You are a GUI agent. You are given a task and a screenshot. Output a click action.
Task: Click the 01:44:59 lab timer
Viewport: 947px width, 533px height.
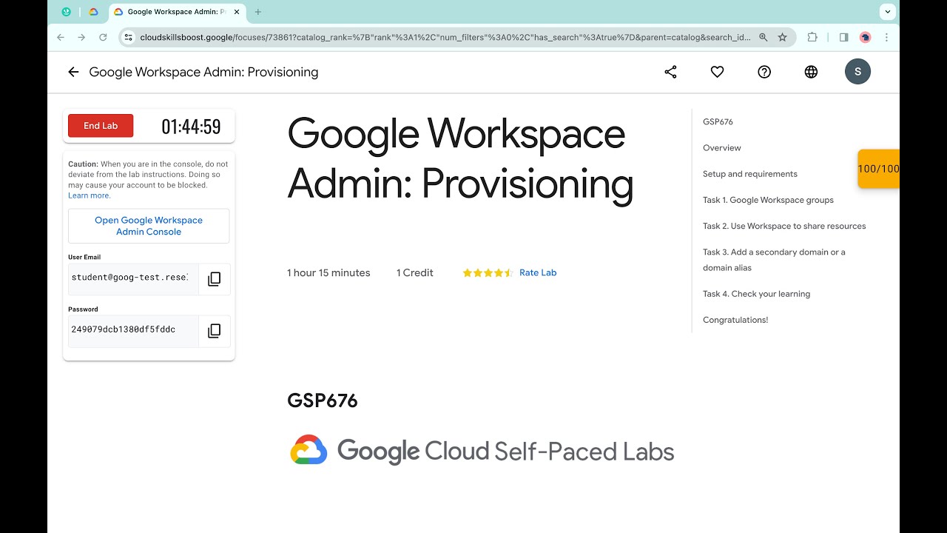[191, 127]
